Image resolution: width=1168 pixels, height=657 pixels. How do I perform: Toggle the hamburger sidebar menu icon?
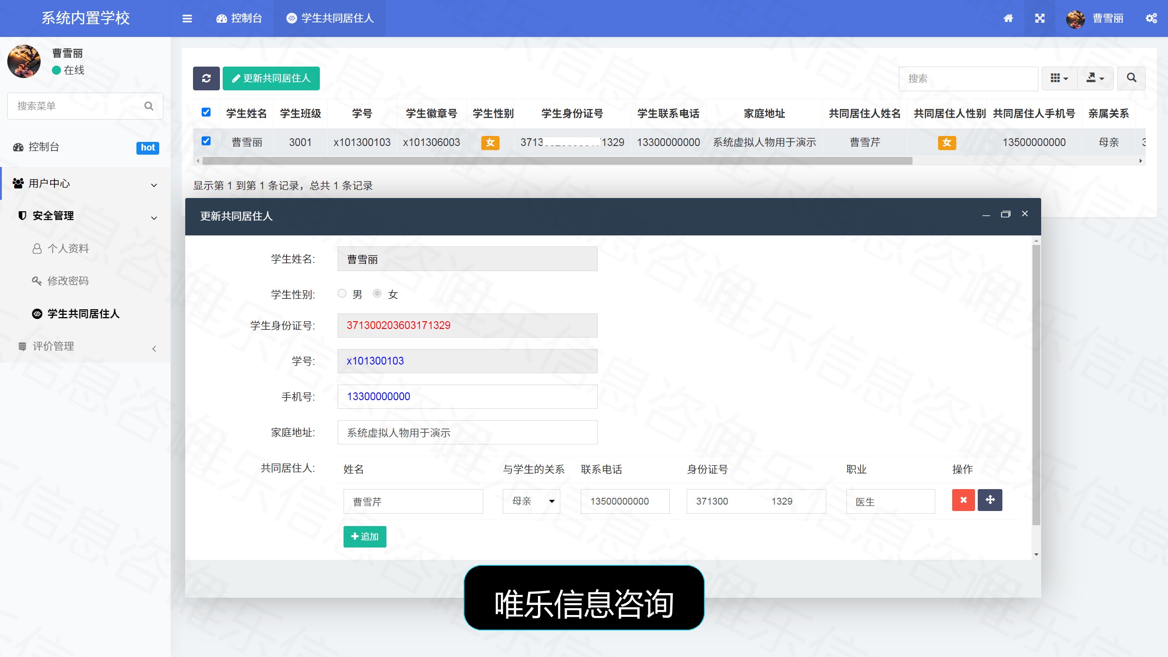pos(187,19)
